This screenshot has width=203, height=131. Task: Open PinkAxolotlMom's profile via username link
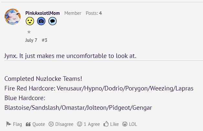pos(42,13)
